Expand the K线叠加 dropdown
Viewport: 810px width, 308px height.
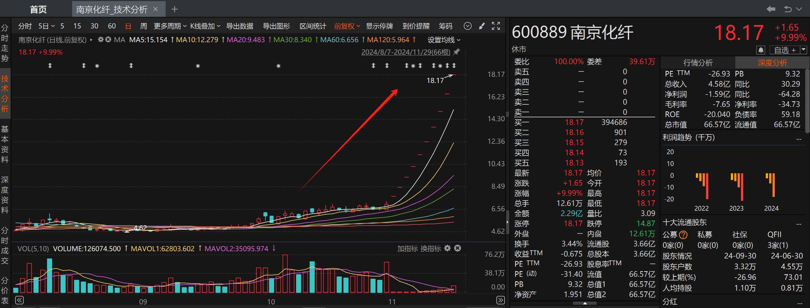[x=204, y=26]
